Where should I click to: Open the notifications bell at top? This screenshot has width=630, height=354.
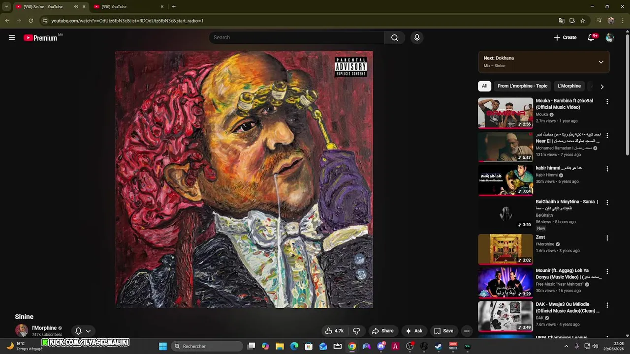tap(592, 38)
